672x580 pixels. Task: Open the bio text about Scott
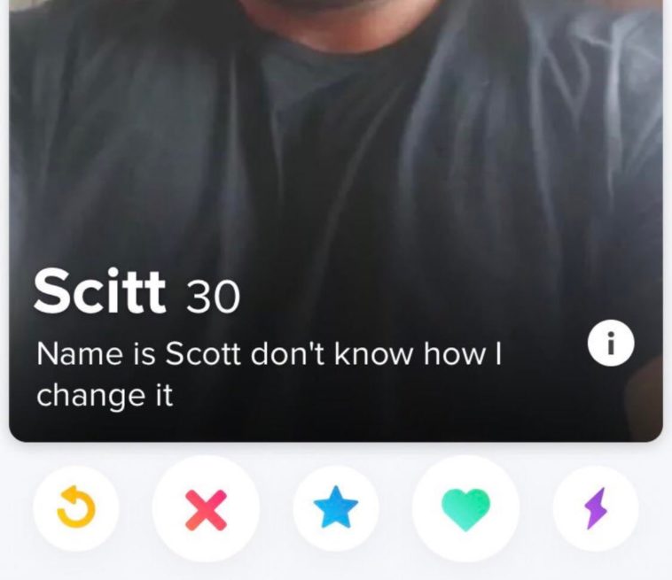click(270, 374)
